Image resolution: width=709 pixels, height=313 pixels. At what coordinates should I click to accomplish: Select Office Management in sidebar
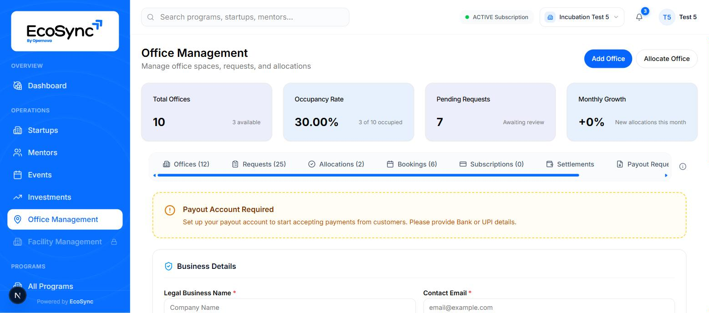65,219
